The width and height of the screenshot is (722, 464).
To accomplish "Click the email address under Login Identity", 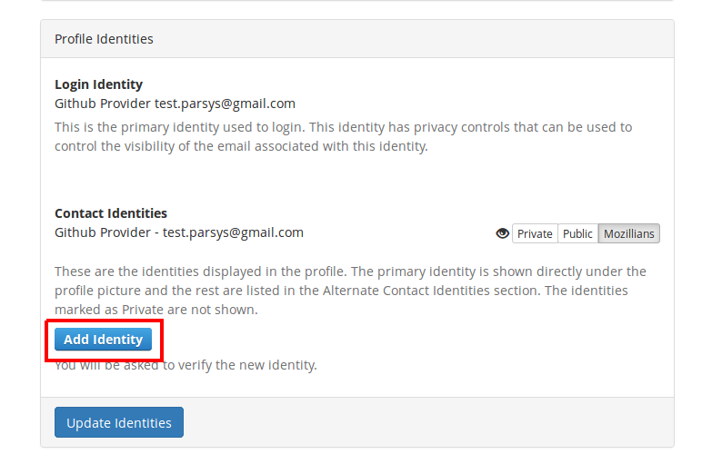I will [225, 104].
